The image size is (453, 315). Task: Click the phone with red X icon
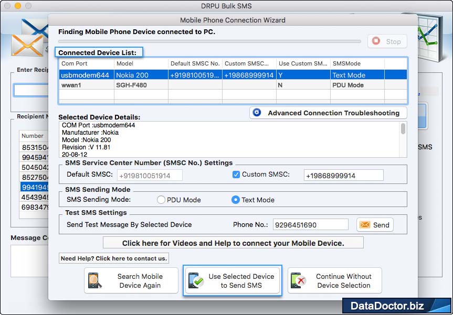click(x=299, y=280)
